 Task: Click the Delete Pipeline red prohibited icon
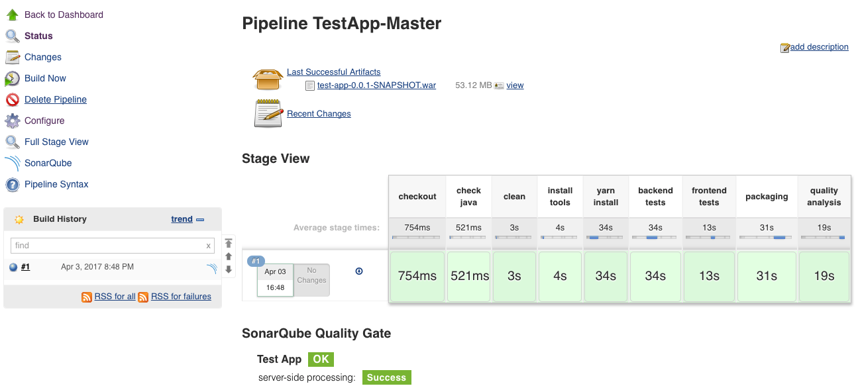click(12, 99)
